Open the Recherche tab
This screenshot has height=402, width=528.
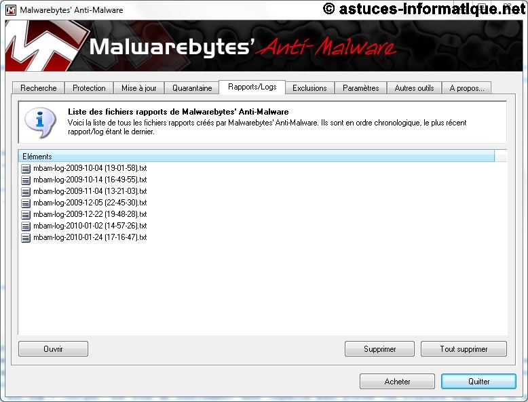point(38,88)
